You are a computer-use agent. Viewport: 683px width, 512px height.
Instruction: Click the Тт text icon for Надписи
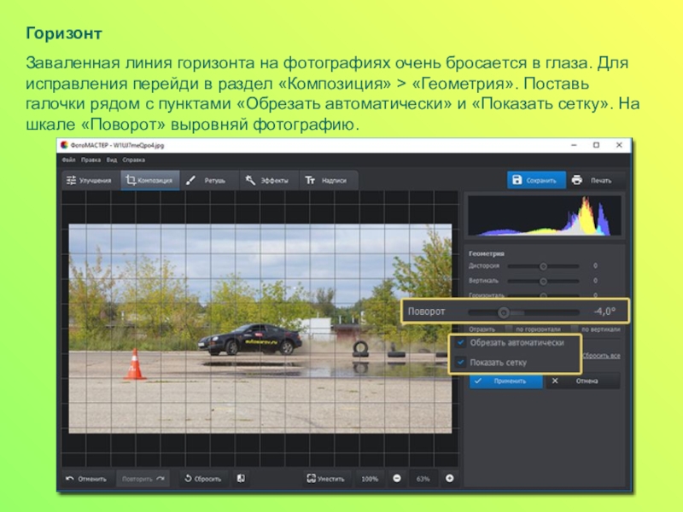pos(310,180)
